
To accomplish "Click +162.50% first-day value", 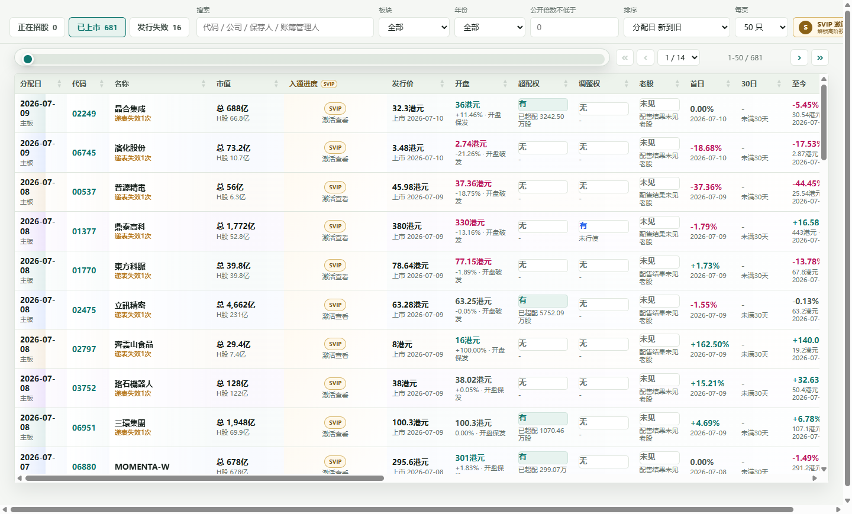I will [x=710, y=344].
